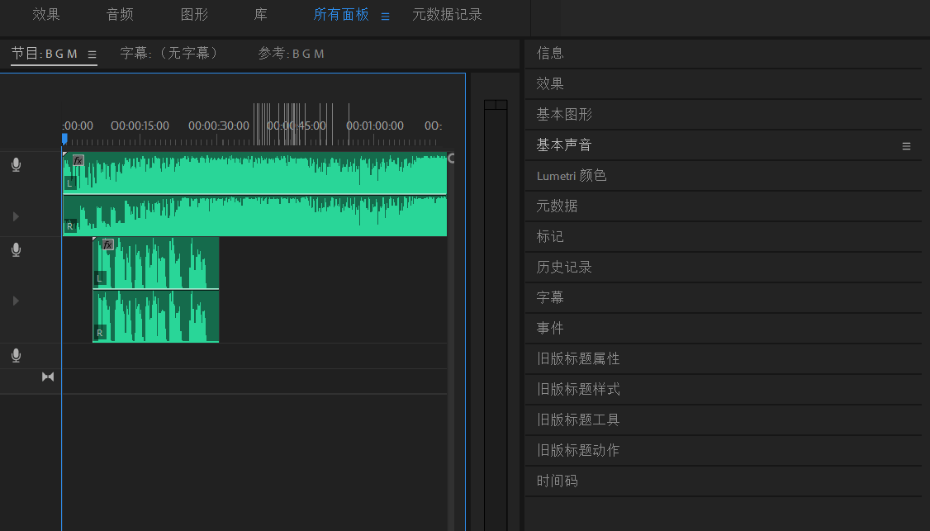Viewport: 930px width, 531px height.
Task: Expand the 基本图形 panel
Action: [x=724, y=115]
